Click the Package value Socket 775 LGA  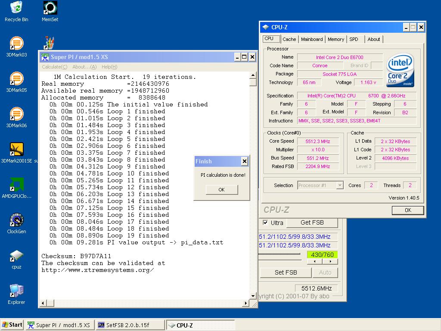tap(340, 74)
